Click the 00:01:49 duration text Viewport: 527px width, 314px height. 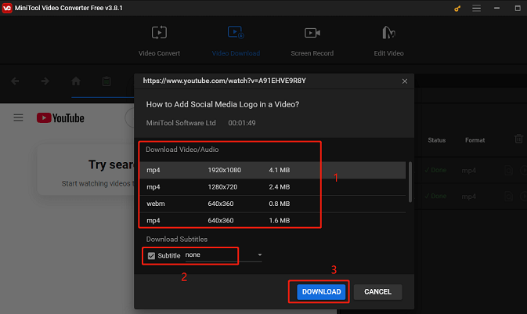[x=242, y=123]
